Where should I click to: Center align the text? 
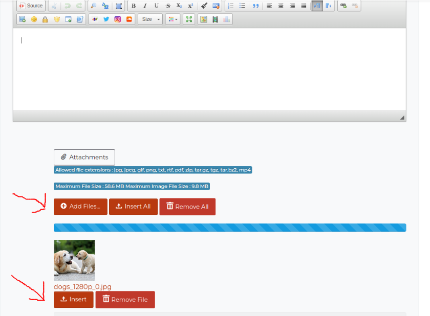coord(281,6)
